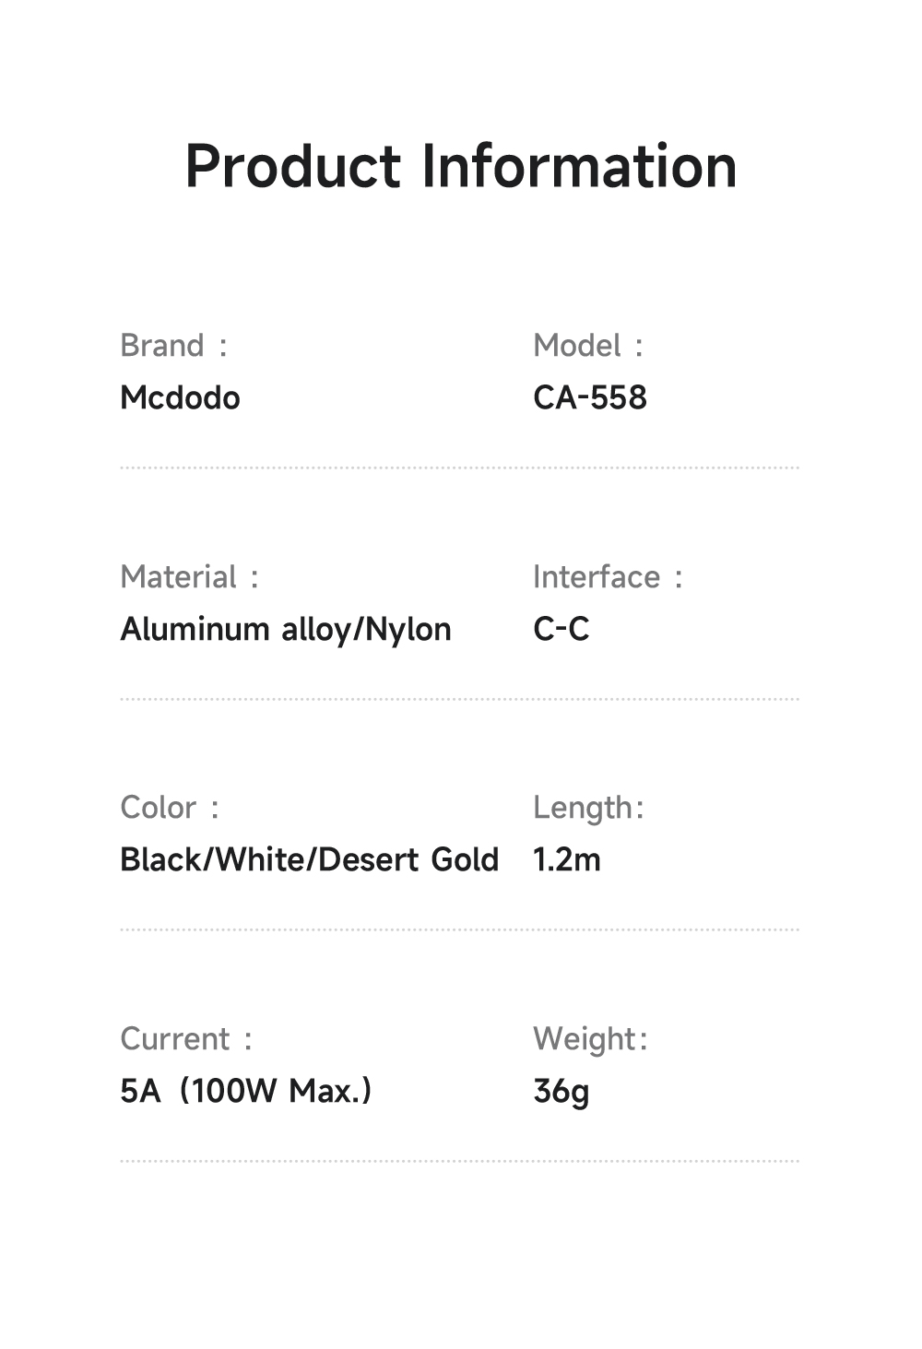Image resolution: width=922 pixels, height=1349 pixels.
Task: Click the dotted divider below Mcdodo row
Action: tap(459, 468)
